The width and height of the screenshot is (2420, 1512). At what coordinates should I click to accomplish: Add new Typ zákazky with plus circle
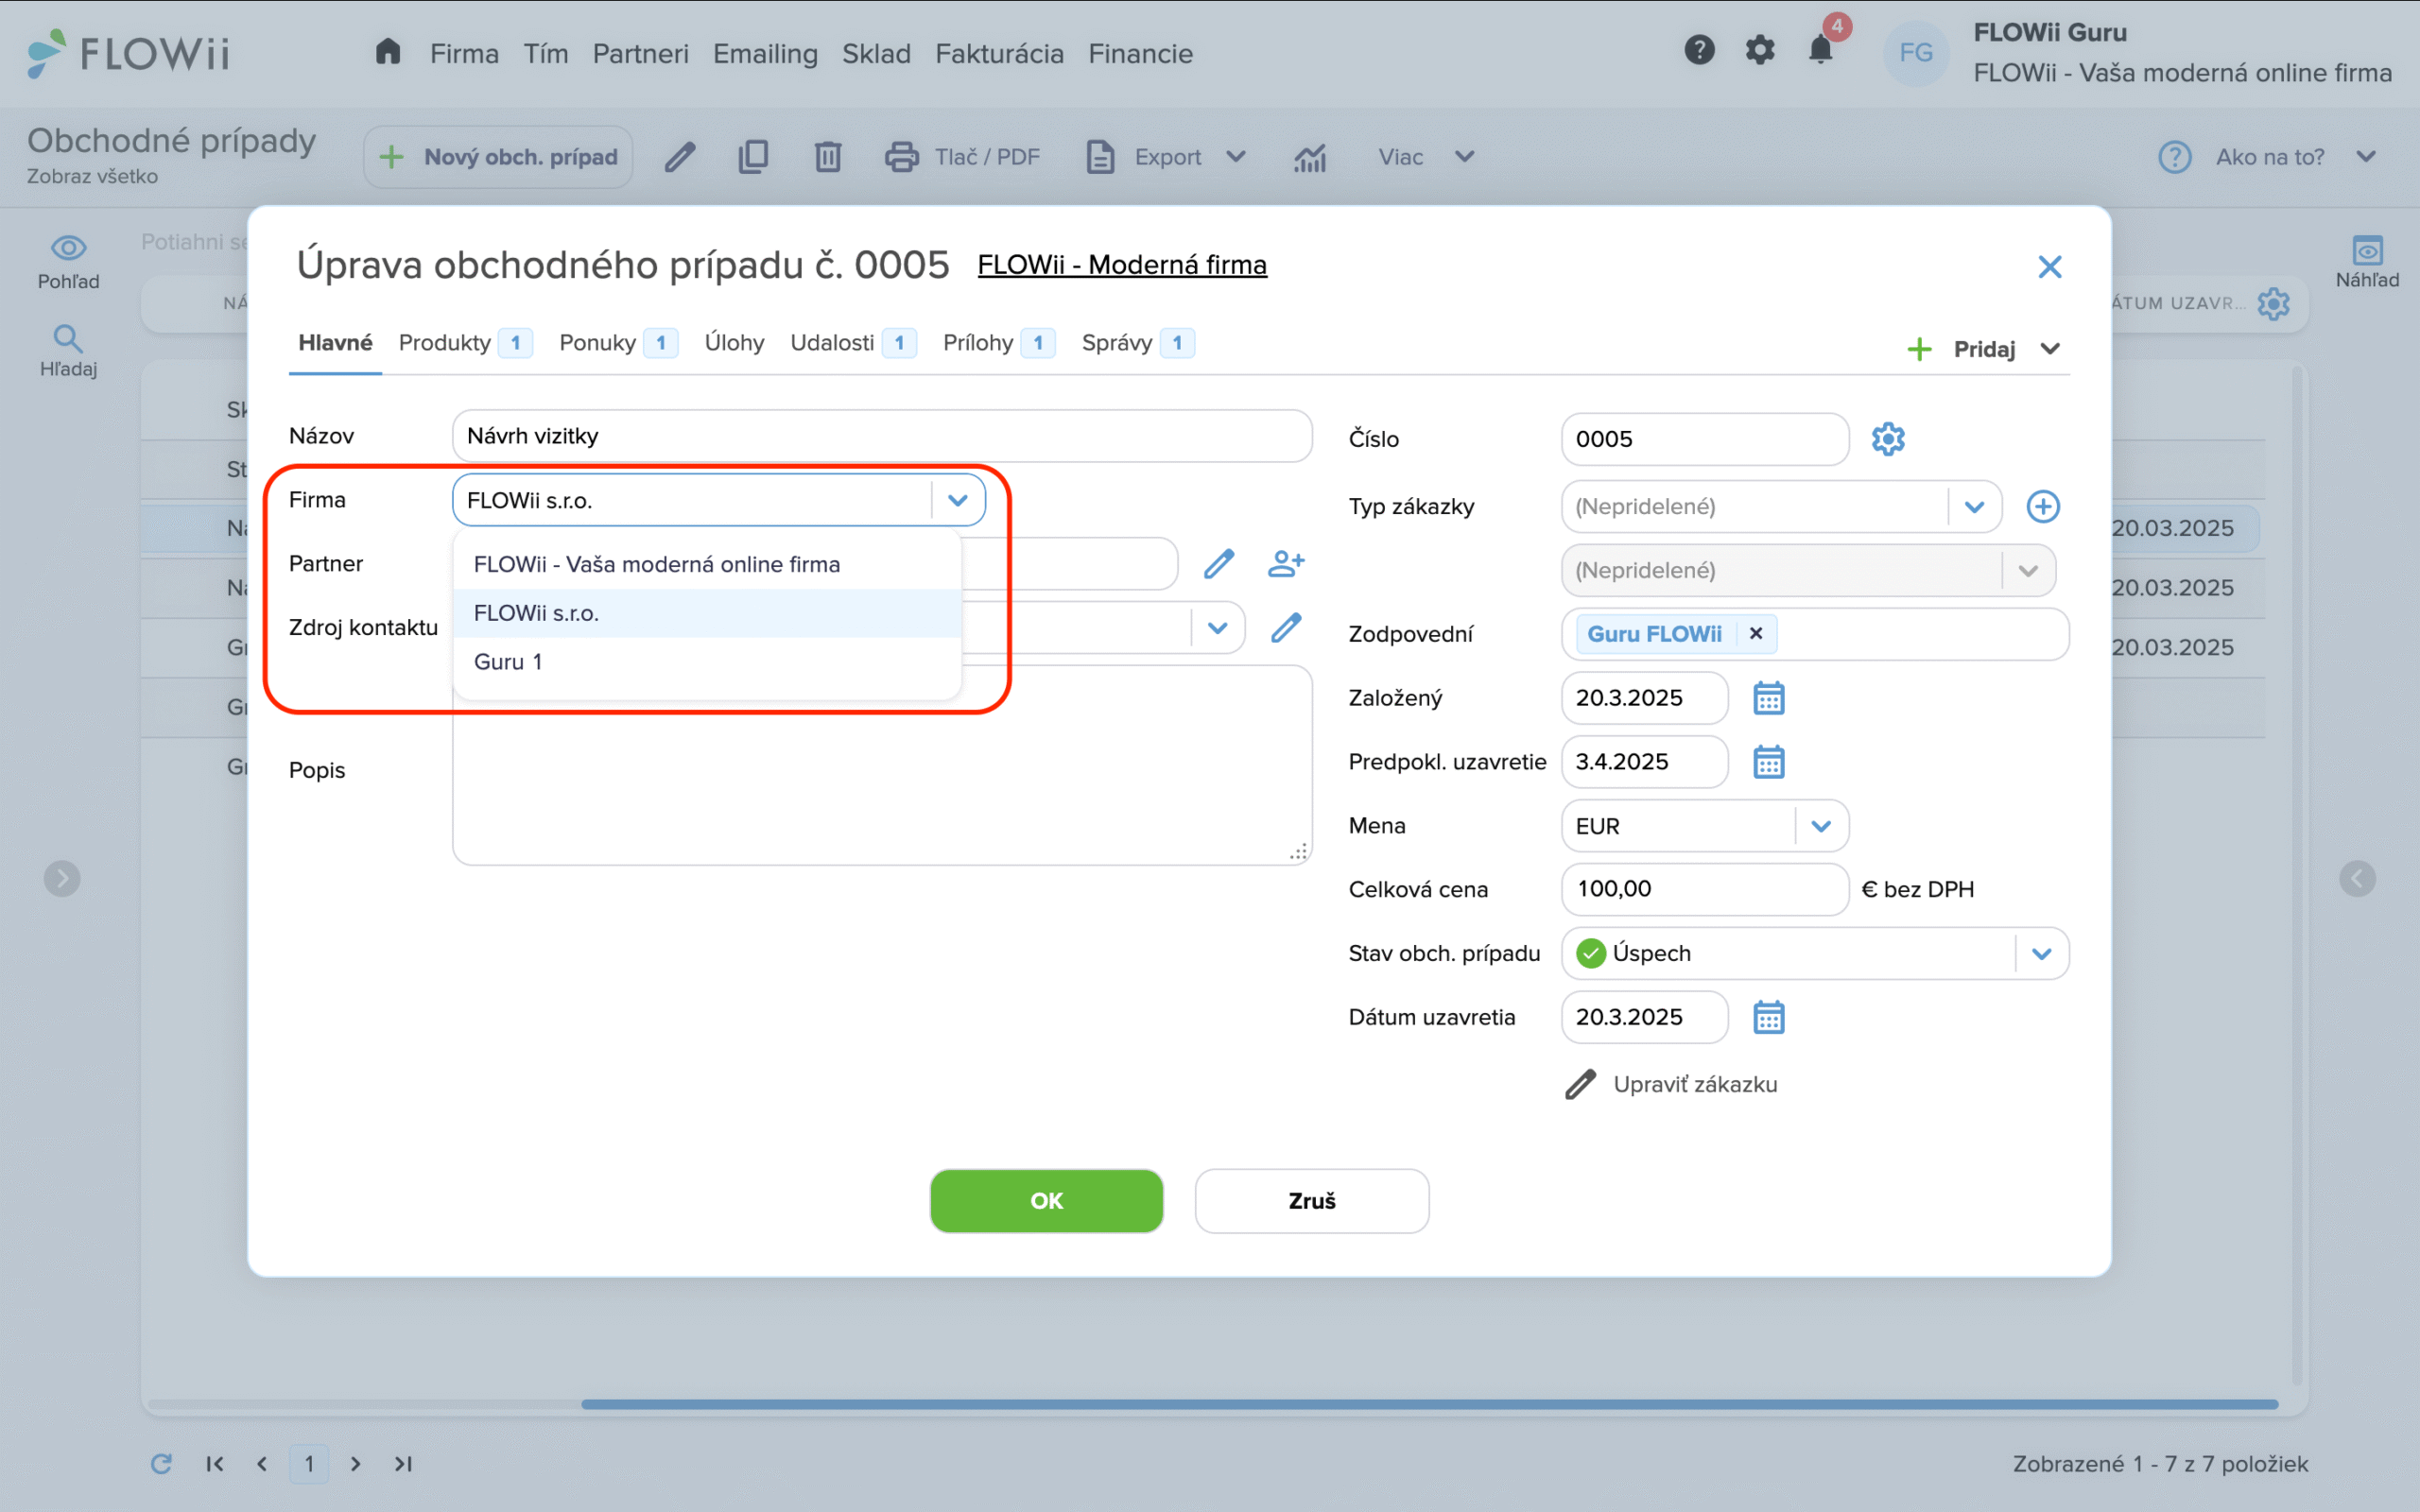coord(2043,506)
